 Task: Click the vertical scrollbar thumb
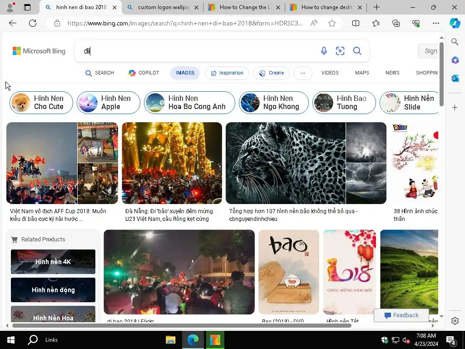pos(441,74)
